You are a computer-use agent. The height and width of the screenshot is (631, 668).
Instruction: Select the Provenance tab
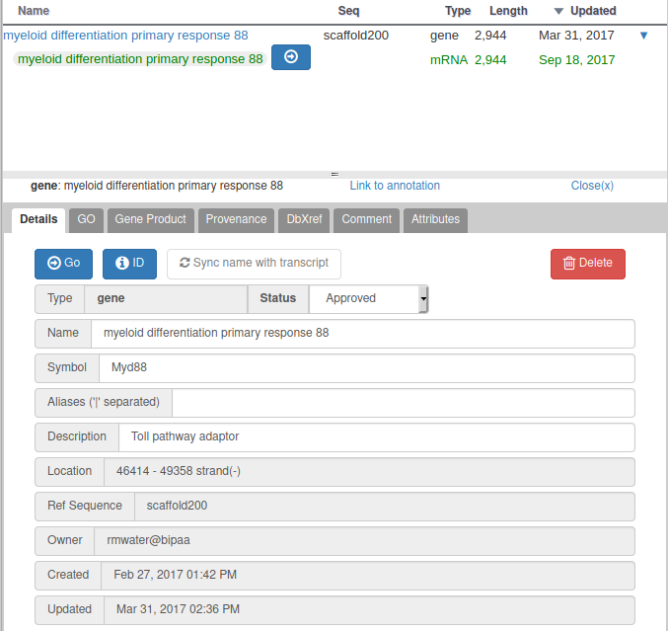point(236,220)
